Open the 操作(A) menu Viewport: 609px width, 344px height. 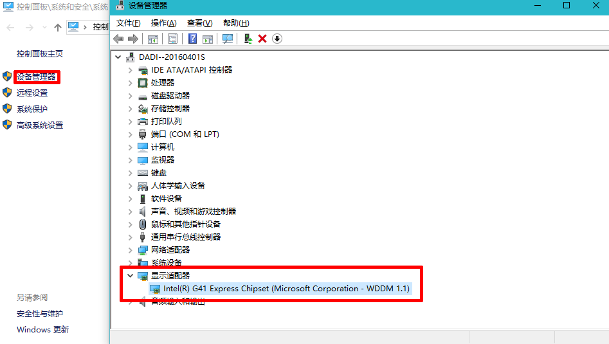point(163,23)
